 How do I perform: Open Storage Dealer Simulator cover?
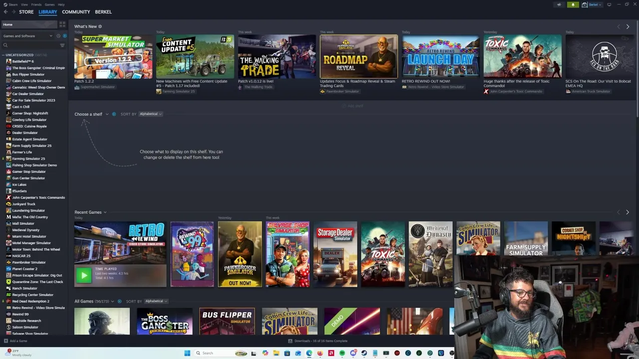click(335, 254)
